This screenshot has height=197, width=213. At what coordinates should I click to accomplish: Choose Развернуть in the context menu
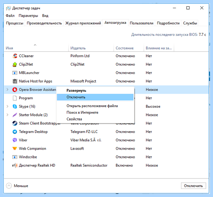(95, 91)
